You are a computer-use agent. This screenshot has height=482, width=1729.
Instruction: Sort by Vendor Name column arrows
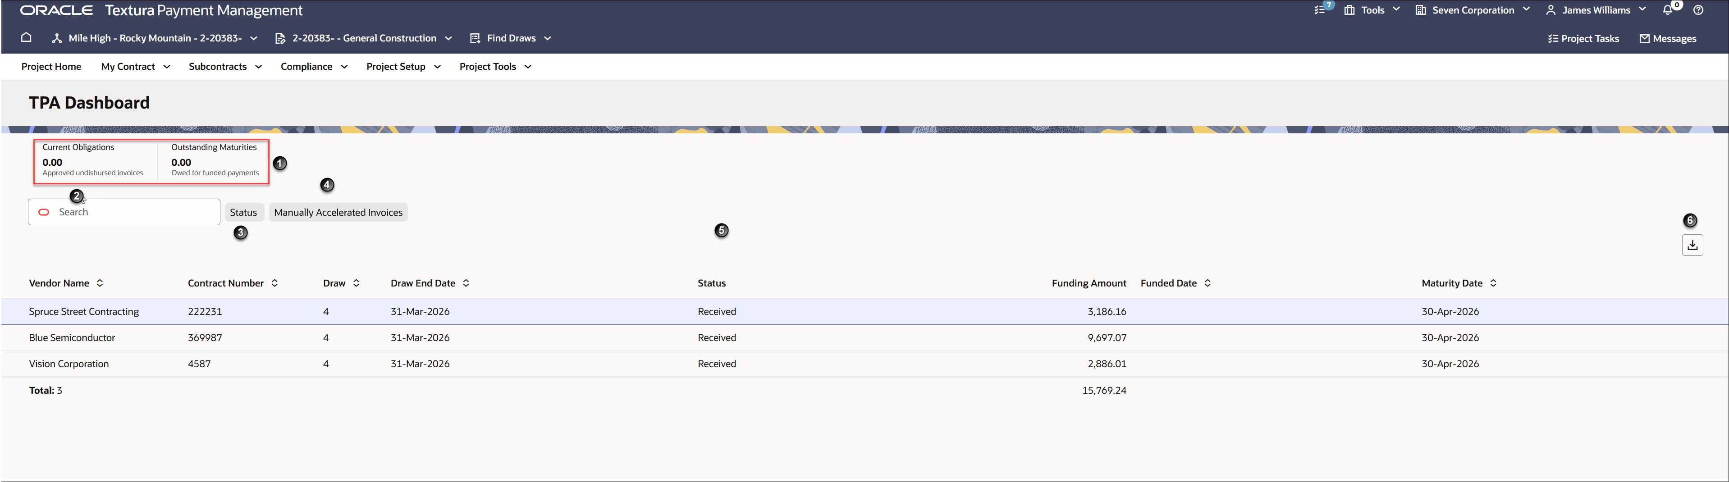point(100,283)
